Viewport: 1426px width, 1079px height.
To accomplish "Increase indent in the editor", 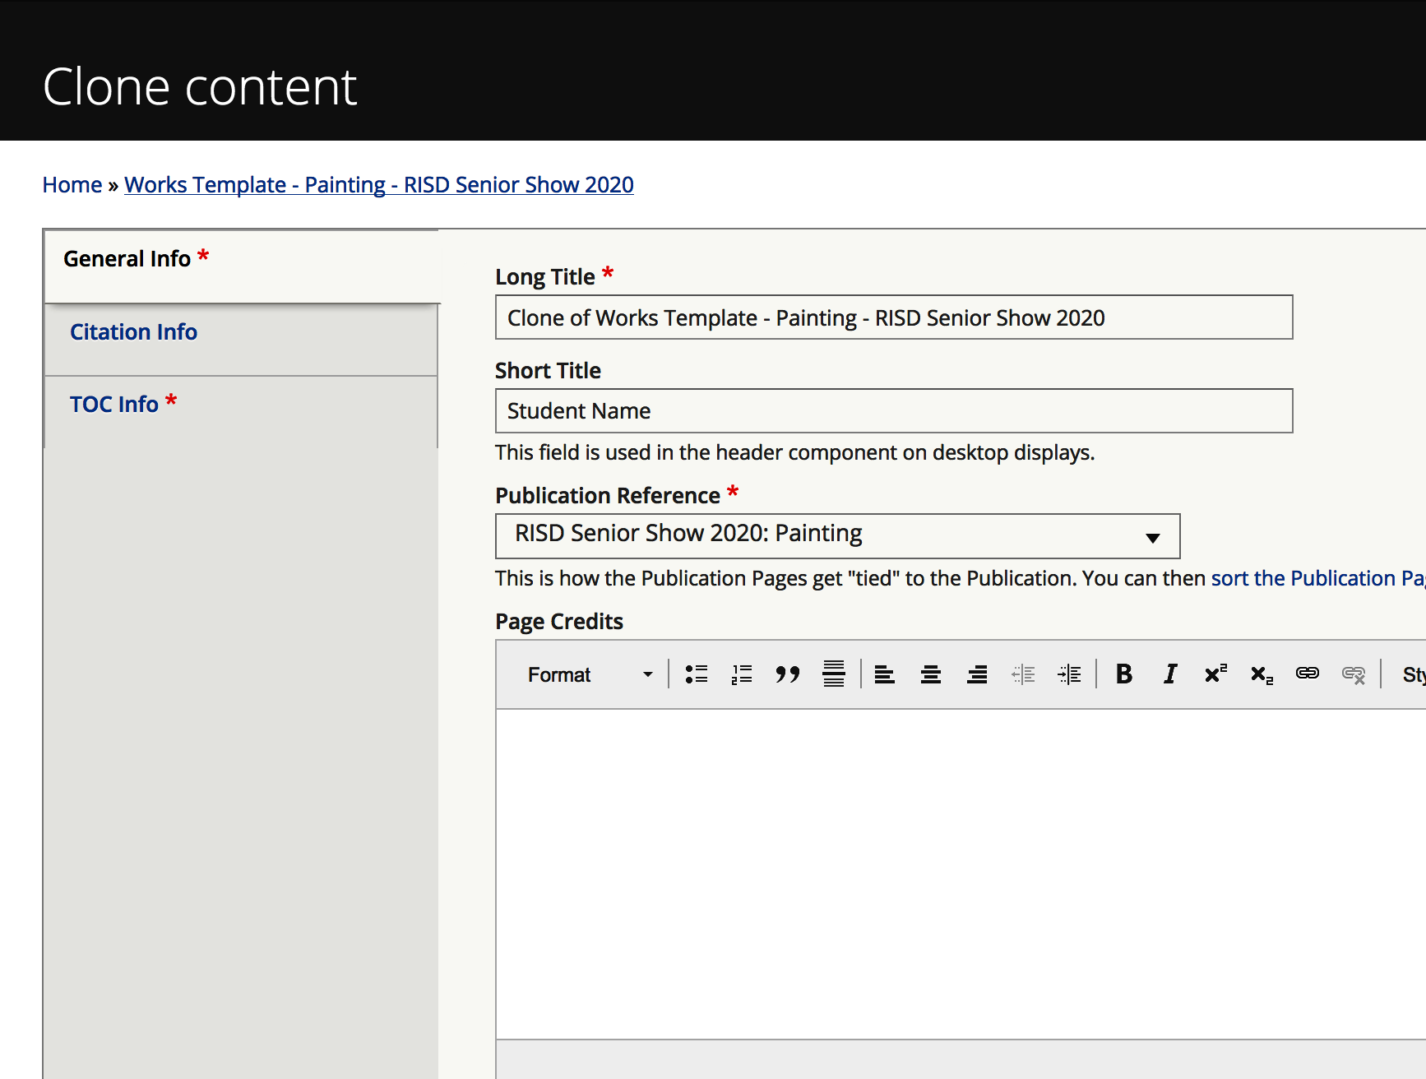I will click(x=1069, y=674).
